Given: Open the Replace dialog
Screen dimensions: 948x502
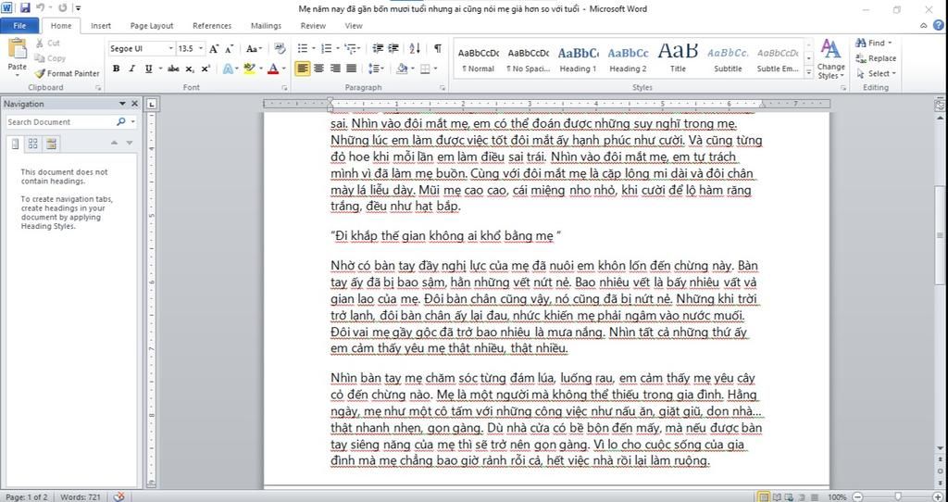Looking at the screenshot, I should tap(876, 58).
